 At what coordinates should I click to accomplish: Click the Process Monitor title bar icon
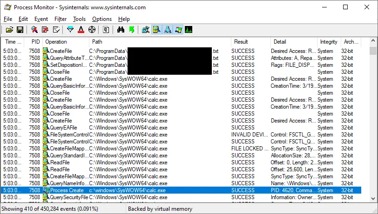(x=8, y=7)
